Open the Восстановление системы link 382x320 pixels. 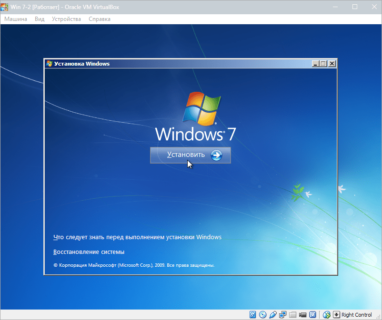point(89,252)
